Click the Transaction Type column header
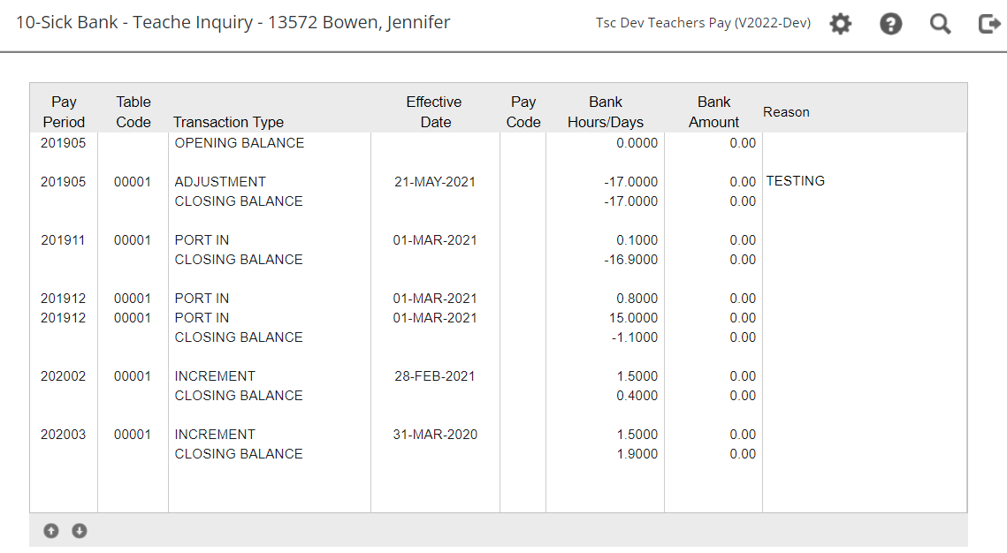The image size is (1007, 553). (x=228, y=122)
